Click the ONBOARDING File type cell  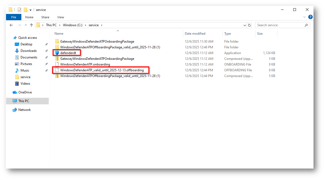[x=238, y=64]
